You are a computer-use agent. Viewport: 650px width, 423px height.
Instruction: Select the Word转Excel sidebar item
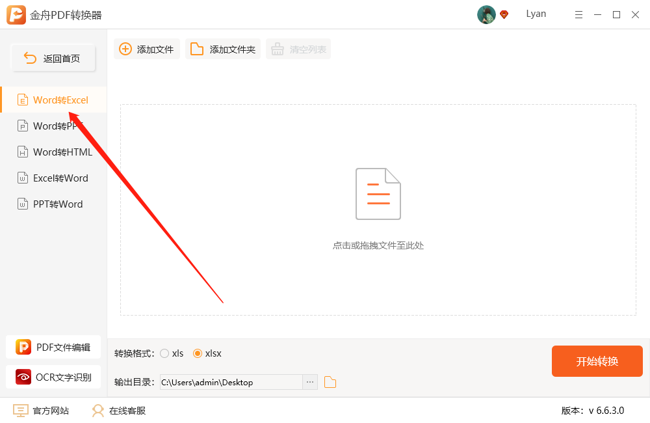(x=53, y=100)
